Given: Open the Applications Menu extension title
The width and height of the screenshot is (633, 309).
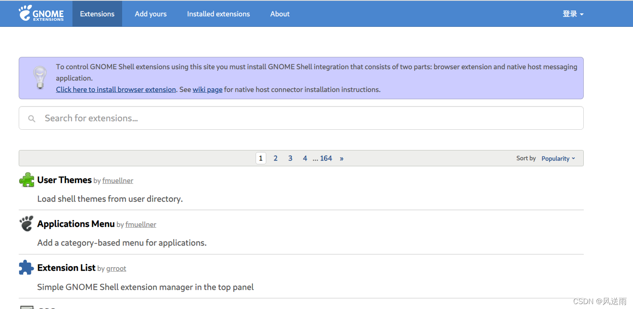Looking at the screenshot, I should [x=76, y=224].
